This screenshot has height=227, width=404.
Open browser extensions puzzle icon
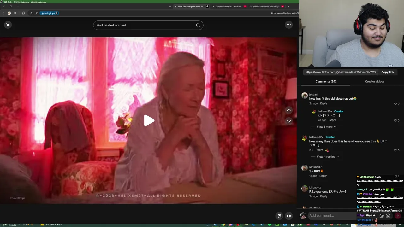23,13
